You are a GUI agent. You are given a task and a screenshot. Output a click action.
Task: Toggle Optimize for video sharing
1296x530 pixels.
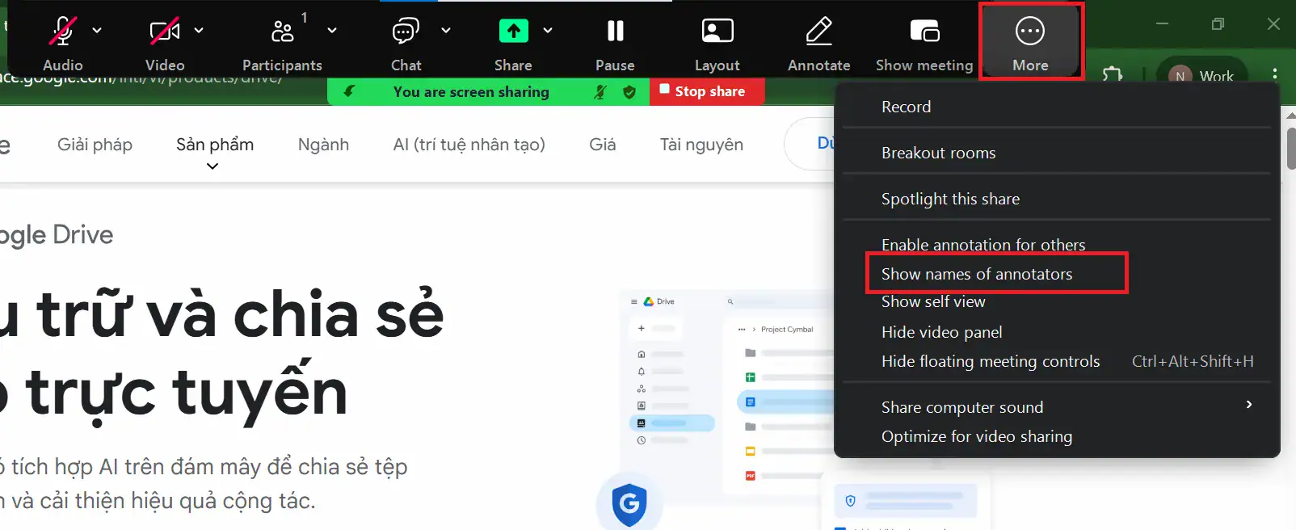(x=977, y=436)
